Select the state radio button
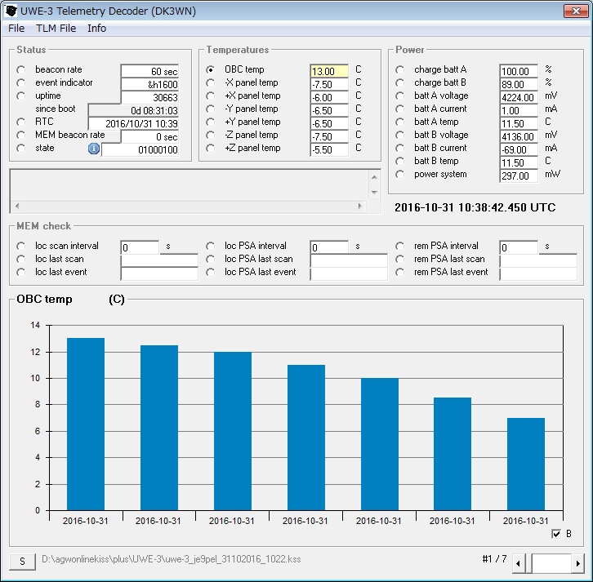 pos(21,148)
